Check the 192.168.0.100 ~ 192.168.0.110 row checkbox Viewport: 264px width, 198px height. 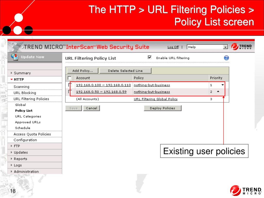[x=70, y=85]
